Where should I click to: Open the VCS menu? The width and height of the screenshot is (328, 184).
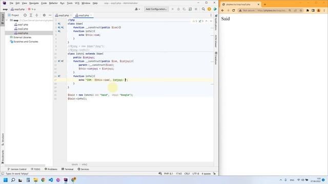coord(77,3)
